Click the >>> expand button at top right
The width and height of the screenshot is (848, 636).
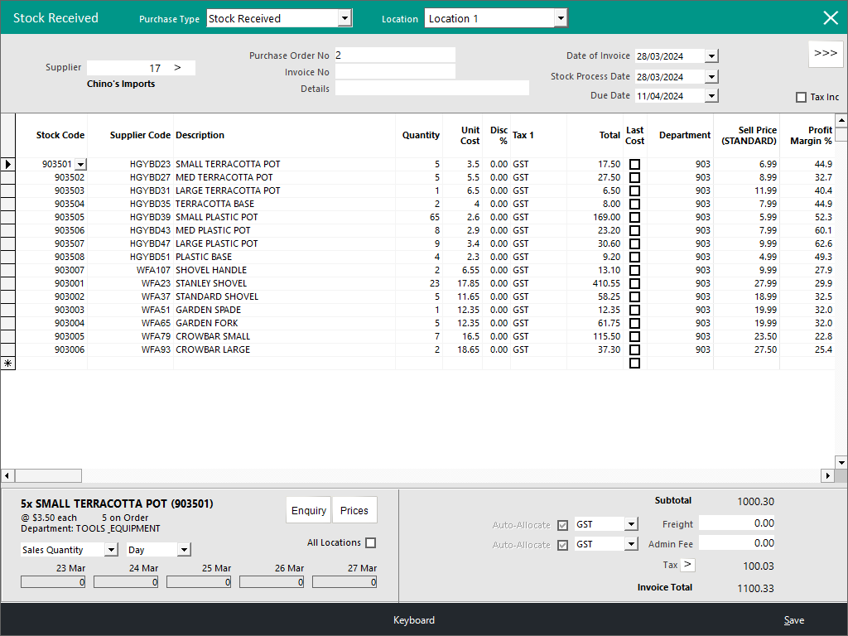click(825, 54)
